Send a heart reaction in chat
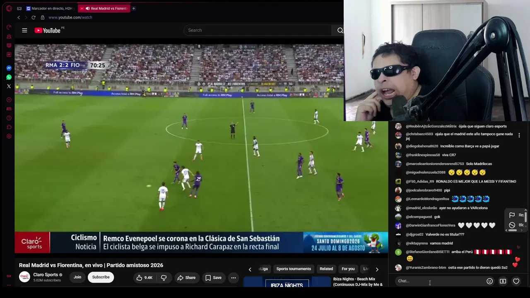 516,281
